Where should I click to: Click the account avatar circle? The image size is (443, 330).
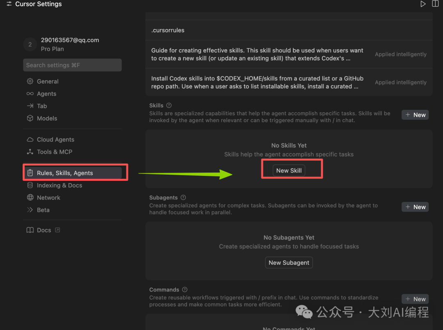click(30, 45)
